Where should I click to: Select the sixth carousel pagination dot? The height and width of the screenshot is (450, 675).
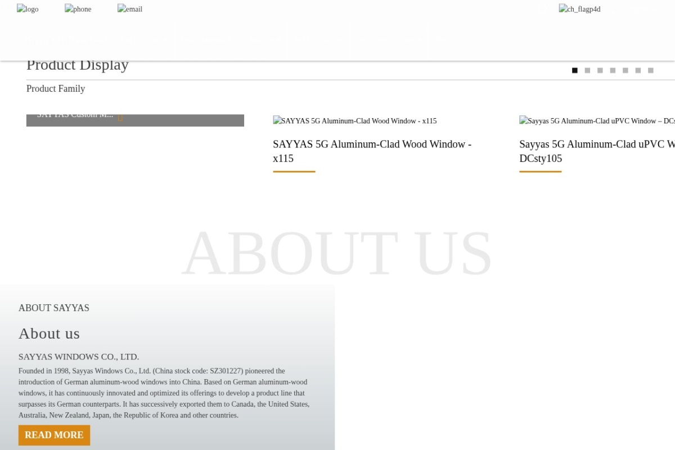point(638,70)
